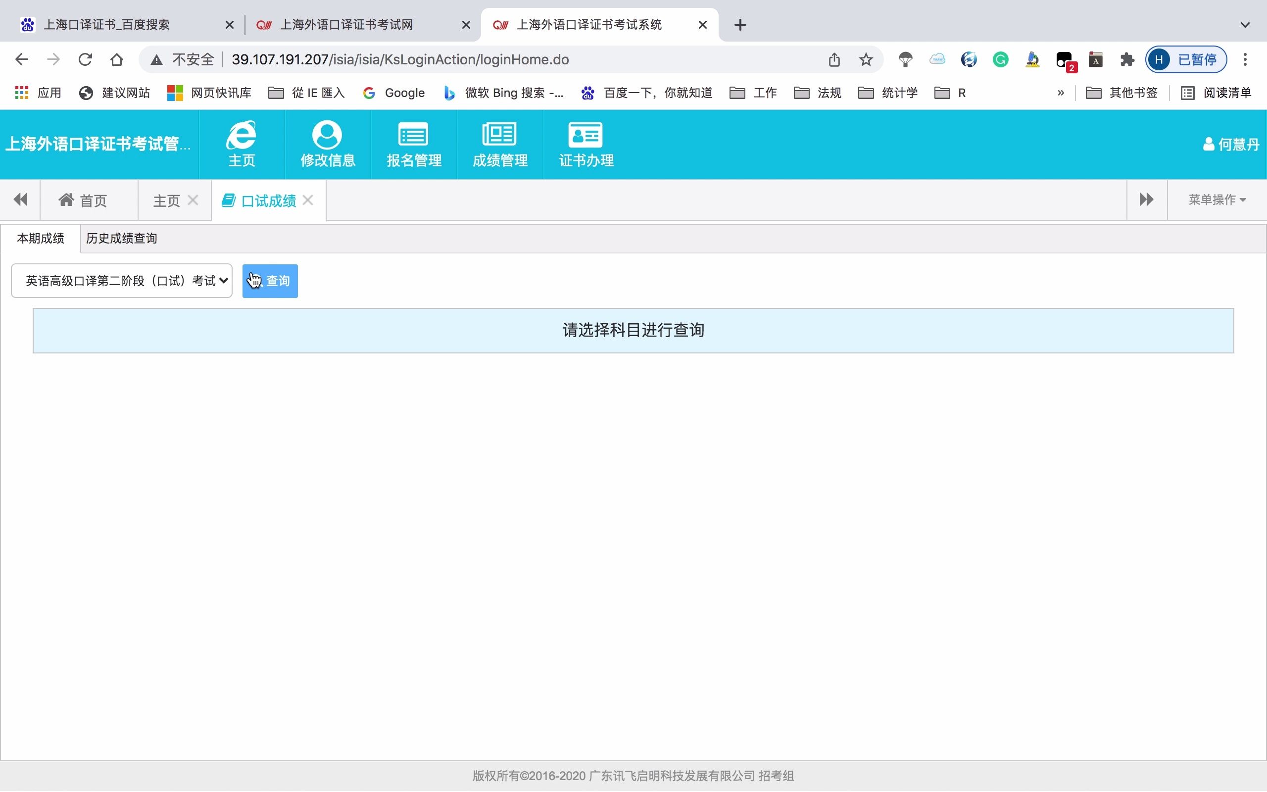
Task: Open the Google bookmark
Action: (x=394, y=93)
